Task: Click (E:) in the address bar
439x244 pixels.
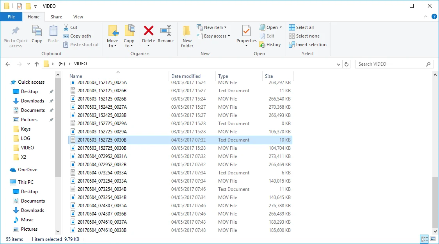Action: tap(62, 64)
